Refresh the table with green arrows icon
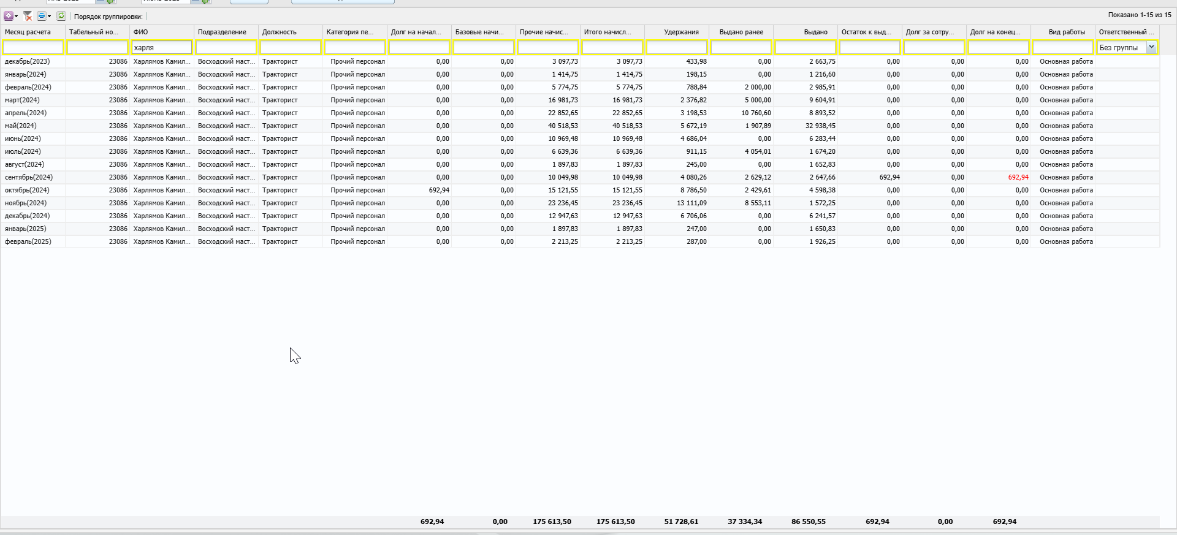 click(x=61, y=16)
